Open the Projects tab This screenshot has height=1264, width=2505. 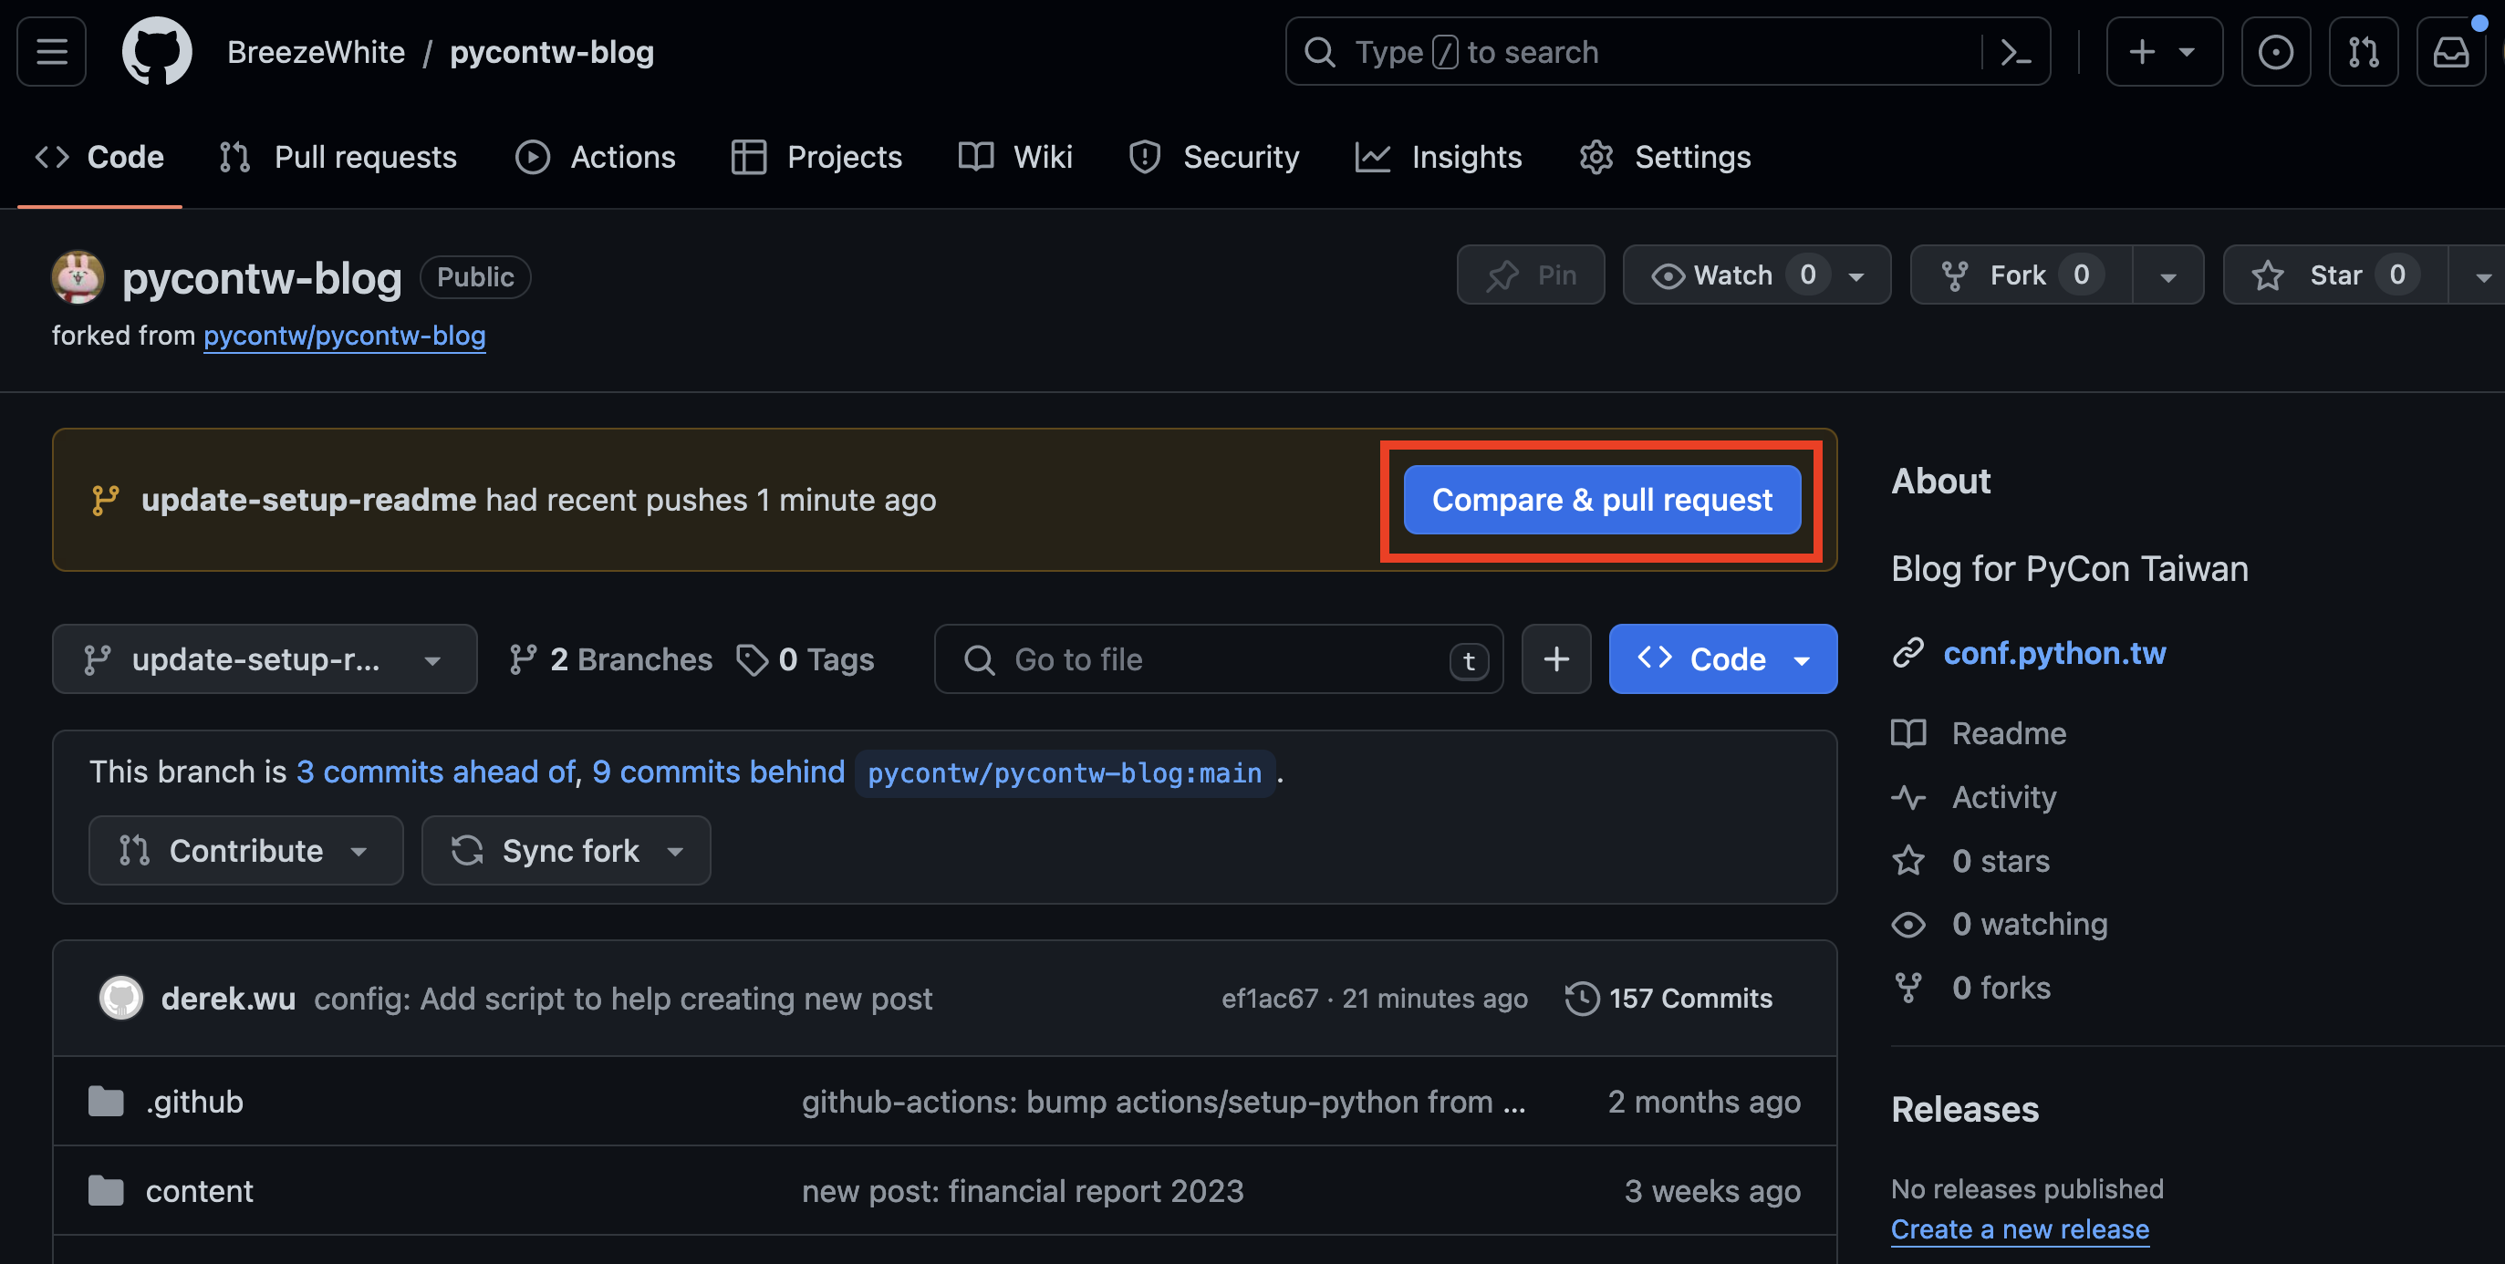816,157
